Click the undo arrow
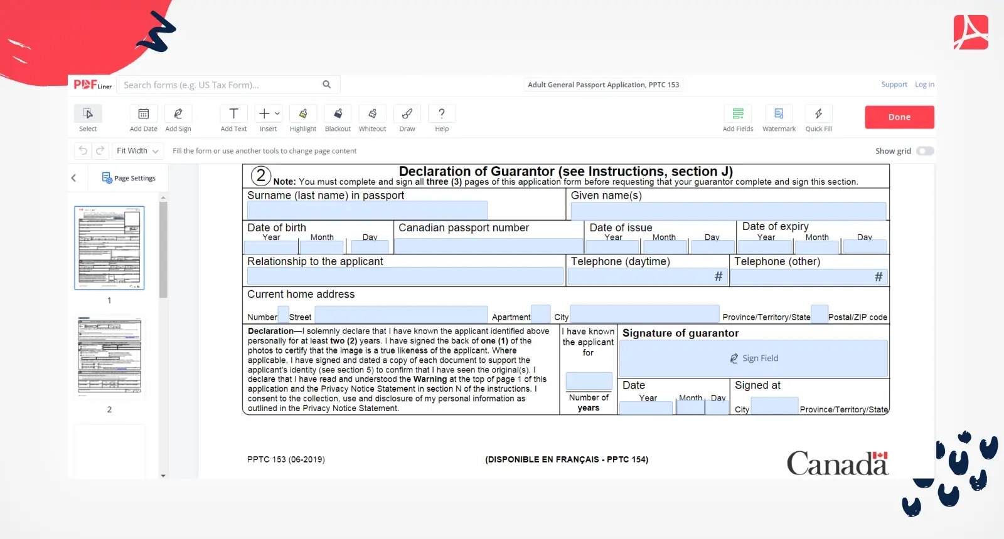Image resolution: width=1004 pixels, height=539 pixels. click(x=83, y=150)
